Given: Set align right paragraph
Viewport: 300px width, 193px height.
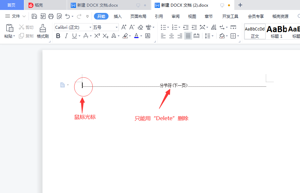Looking at the screenshot, I should 180,36.
